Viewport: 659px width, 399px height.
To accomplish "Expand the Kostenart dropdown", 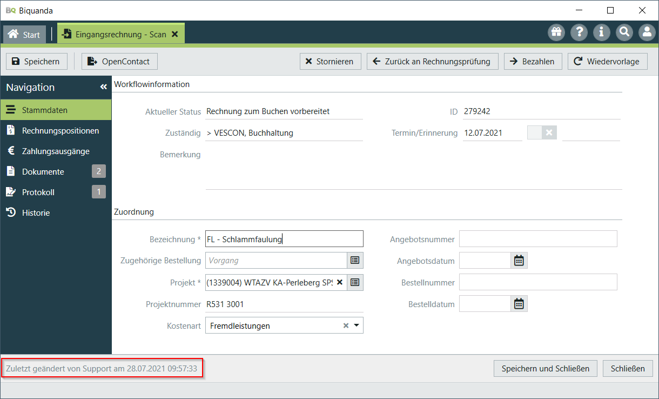I will [x=357, y=325].
